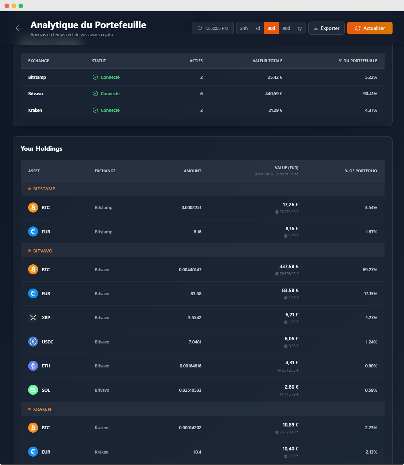The width and height of the screenshot is (404, 465).
Task: Click the Bitvavo Connecté checkmark icon
Action: 95,93
